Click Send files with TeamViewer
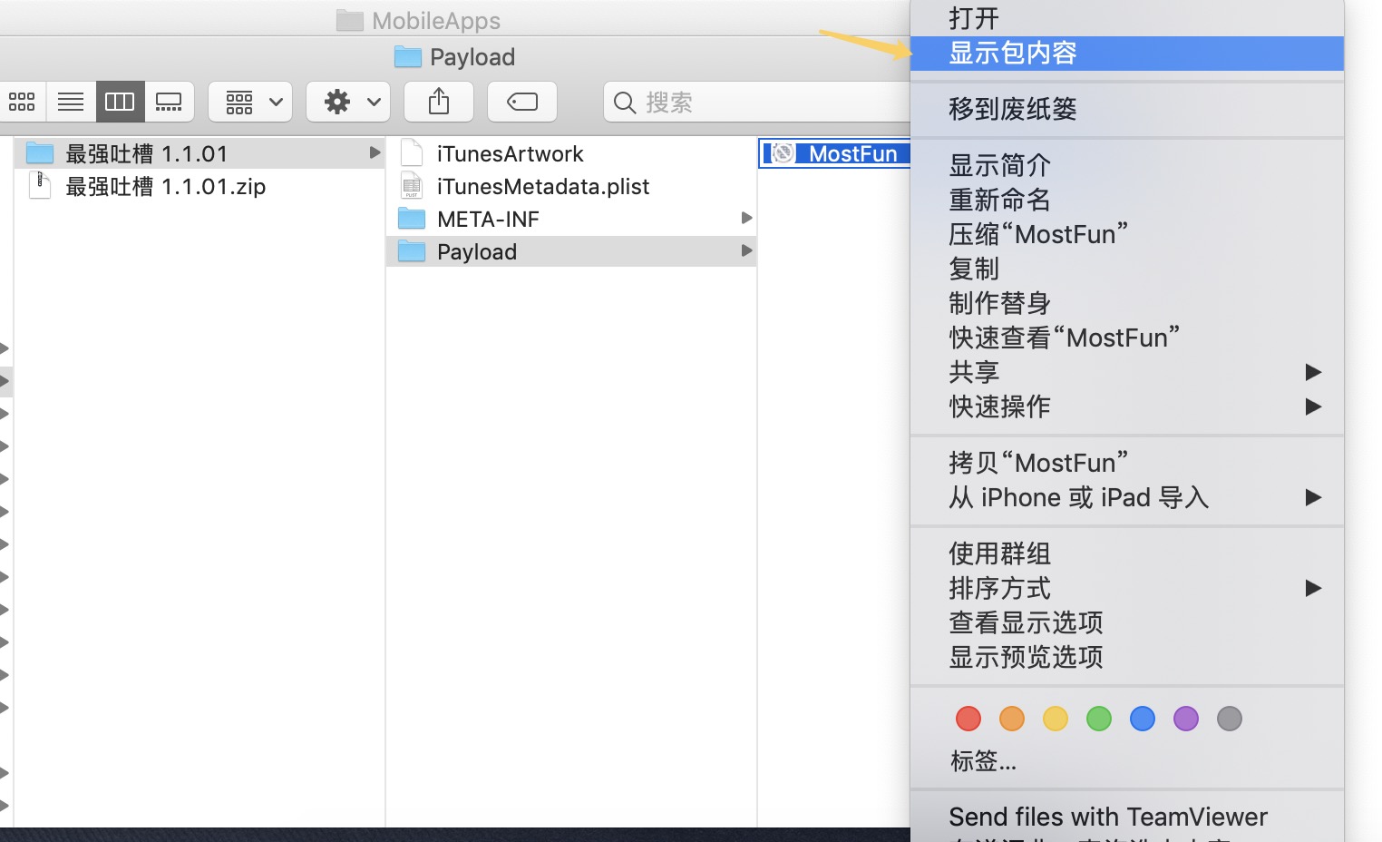 point(1107,817)
